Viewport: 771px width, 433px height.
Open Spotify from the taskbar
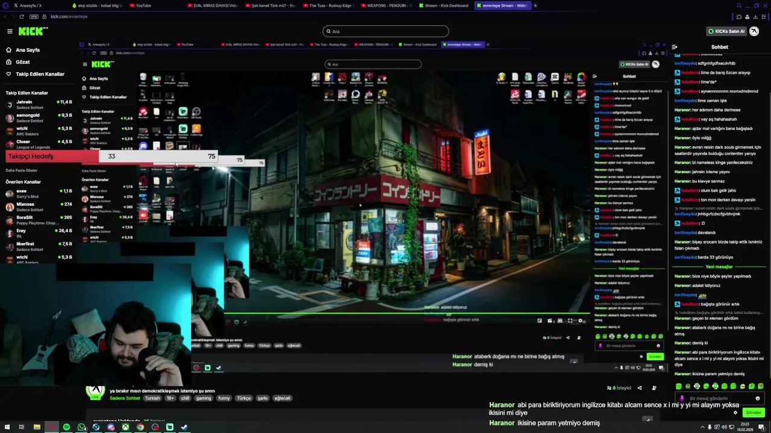pos(66,428)
